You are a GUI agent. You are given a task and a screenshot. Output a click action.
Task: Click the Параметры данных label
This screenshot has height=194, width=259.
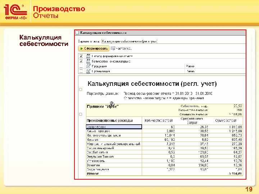[103, 94]
